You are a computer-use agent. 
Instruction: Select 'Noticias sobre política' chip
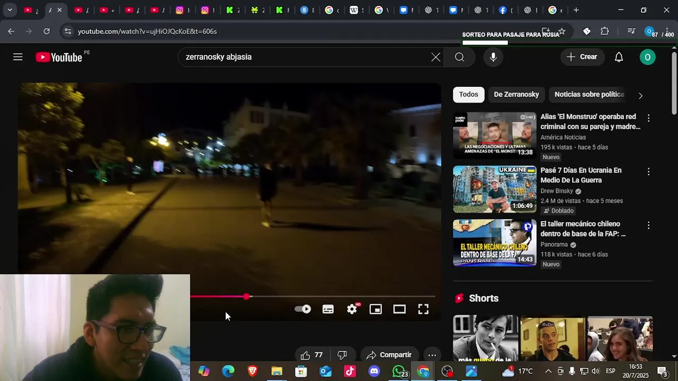pos(589,95)
